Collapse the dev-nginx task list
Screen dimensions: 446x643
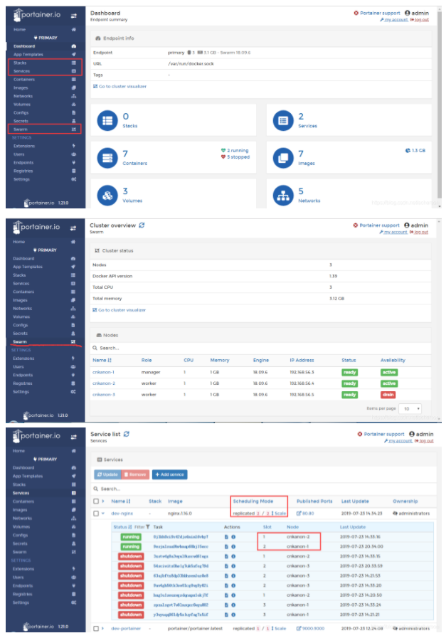104,513
